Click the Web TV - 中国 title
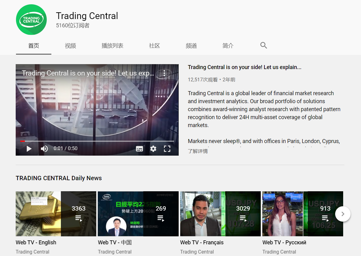This screenshot has width=361, height=256. click(x=115, y=242)
